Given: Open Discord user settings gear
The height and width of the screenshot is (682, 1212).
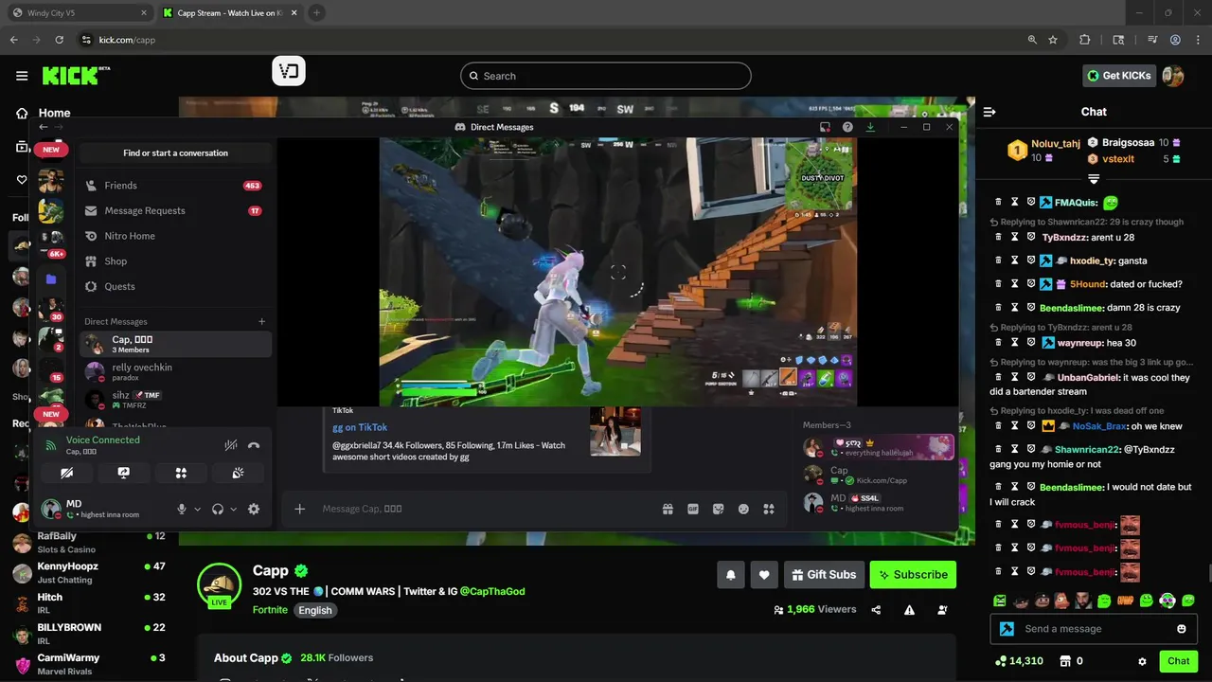Looking at the screenshot, I should coord(254,509).
